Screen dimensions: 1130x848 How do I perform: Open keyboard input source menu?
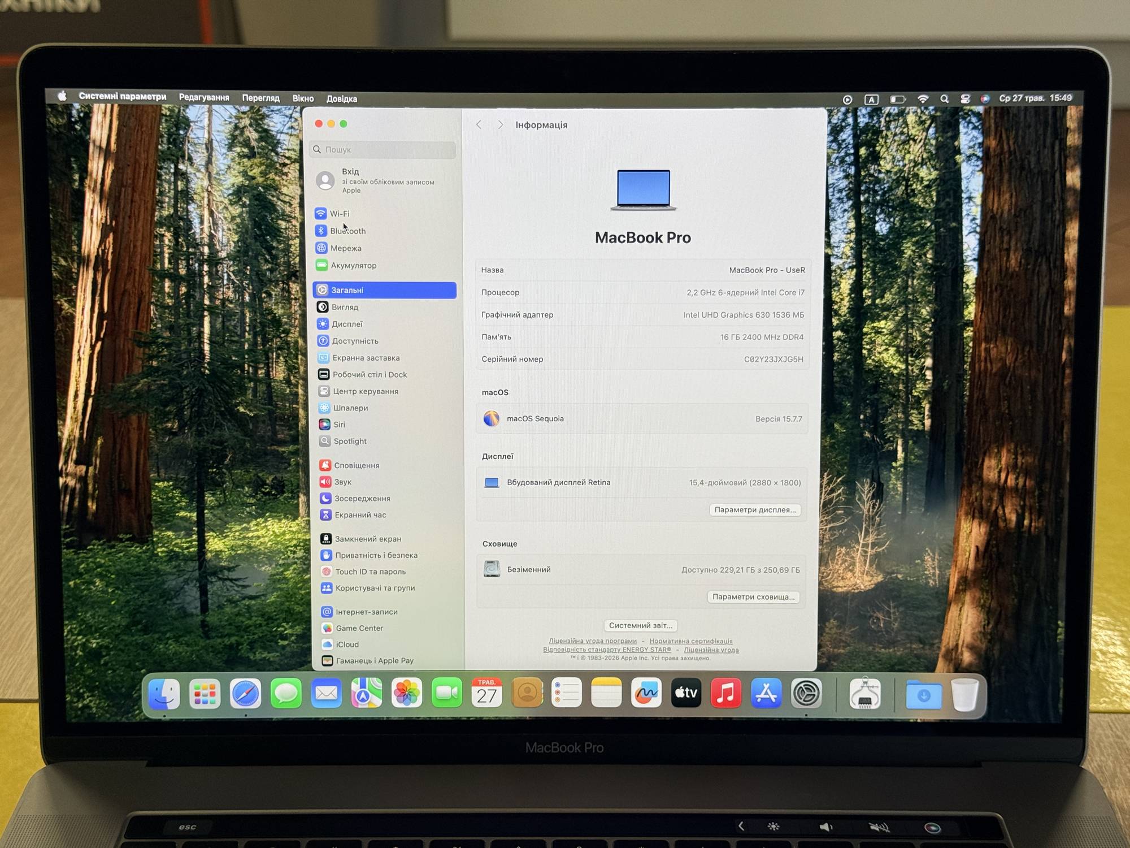872,99
